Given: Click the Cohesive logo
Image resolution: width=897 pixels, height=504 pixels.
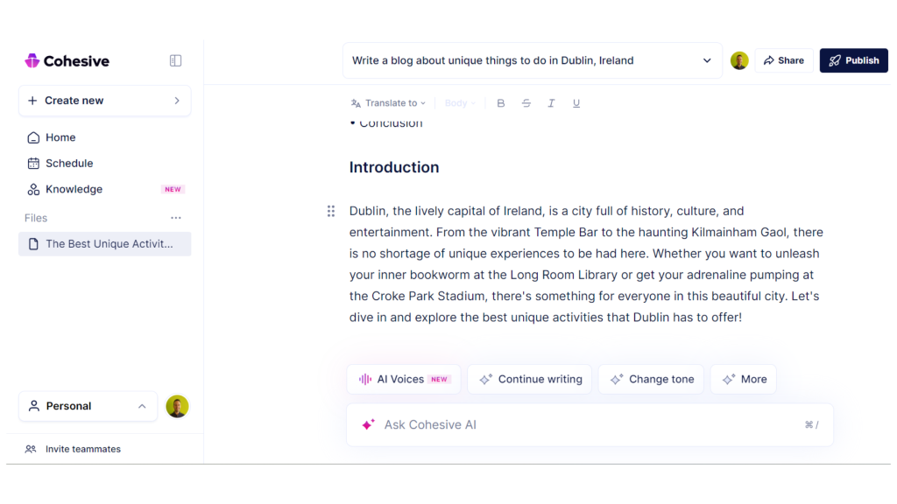Looking at the screenshot, I should coord(67,60).
